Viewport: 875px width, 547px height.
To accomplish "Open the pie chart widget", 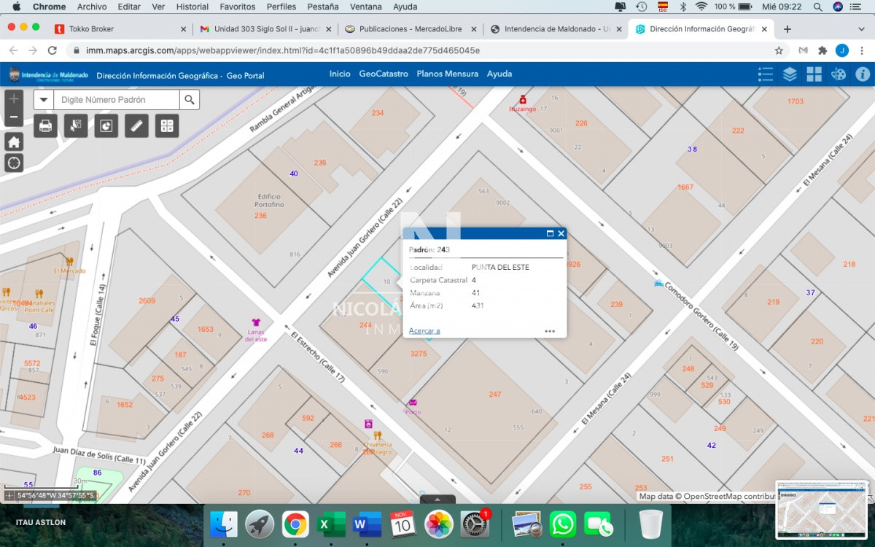I will (x=106, y=126).
